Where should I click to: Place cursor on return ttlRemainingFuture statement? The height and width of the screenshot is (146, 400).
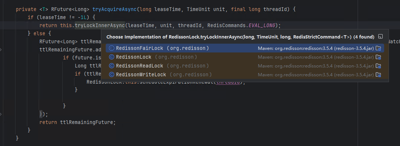78,122
